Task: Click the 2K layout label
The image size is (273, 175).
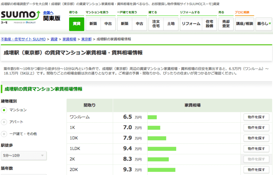Action: (72, 159)
